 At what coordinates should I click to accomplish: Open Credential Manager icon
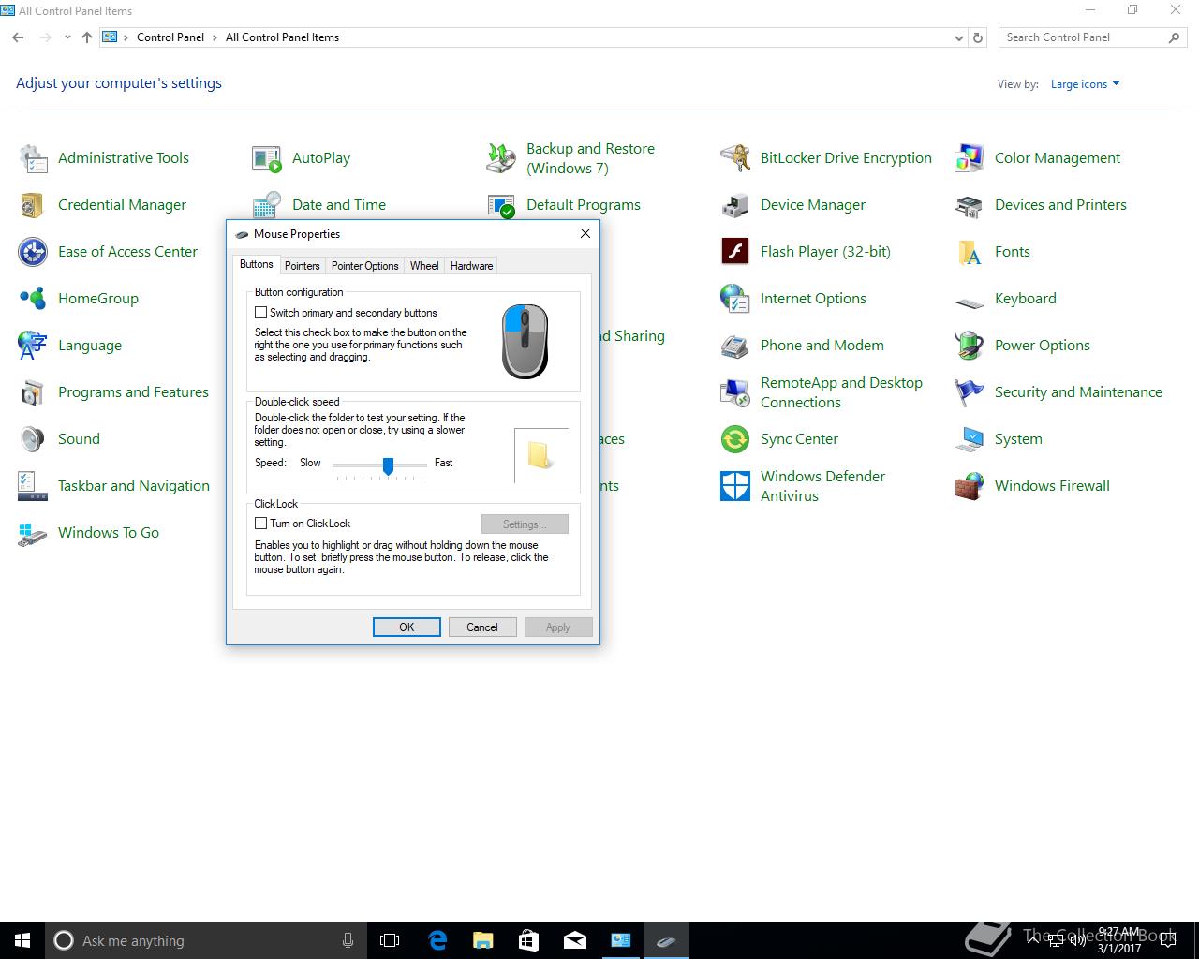click(x=33, y=205)
